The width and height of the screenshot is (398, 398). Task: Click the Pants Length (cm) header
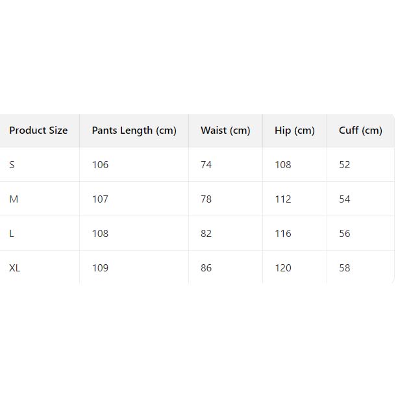tap(134, 131)
